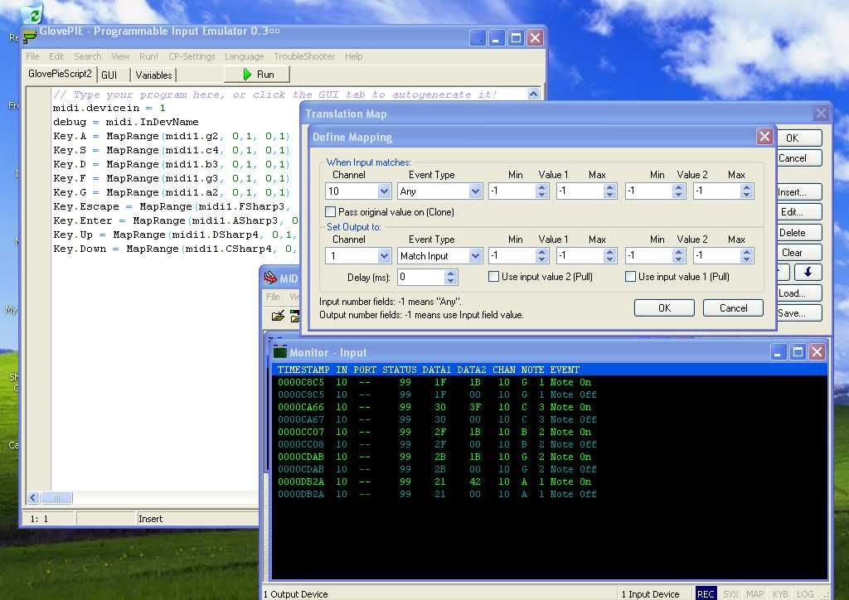Switch to the Variables tab

tap(153, 75)
